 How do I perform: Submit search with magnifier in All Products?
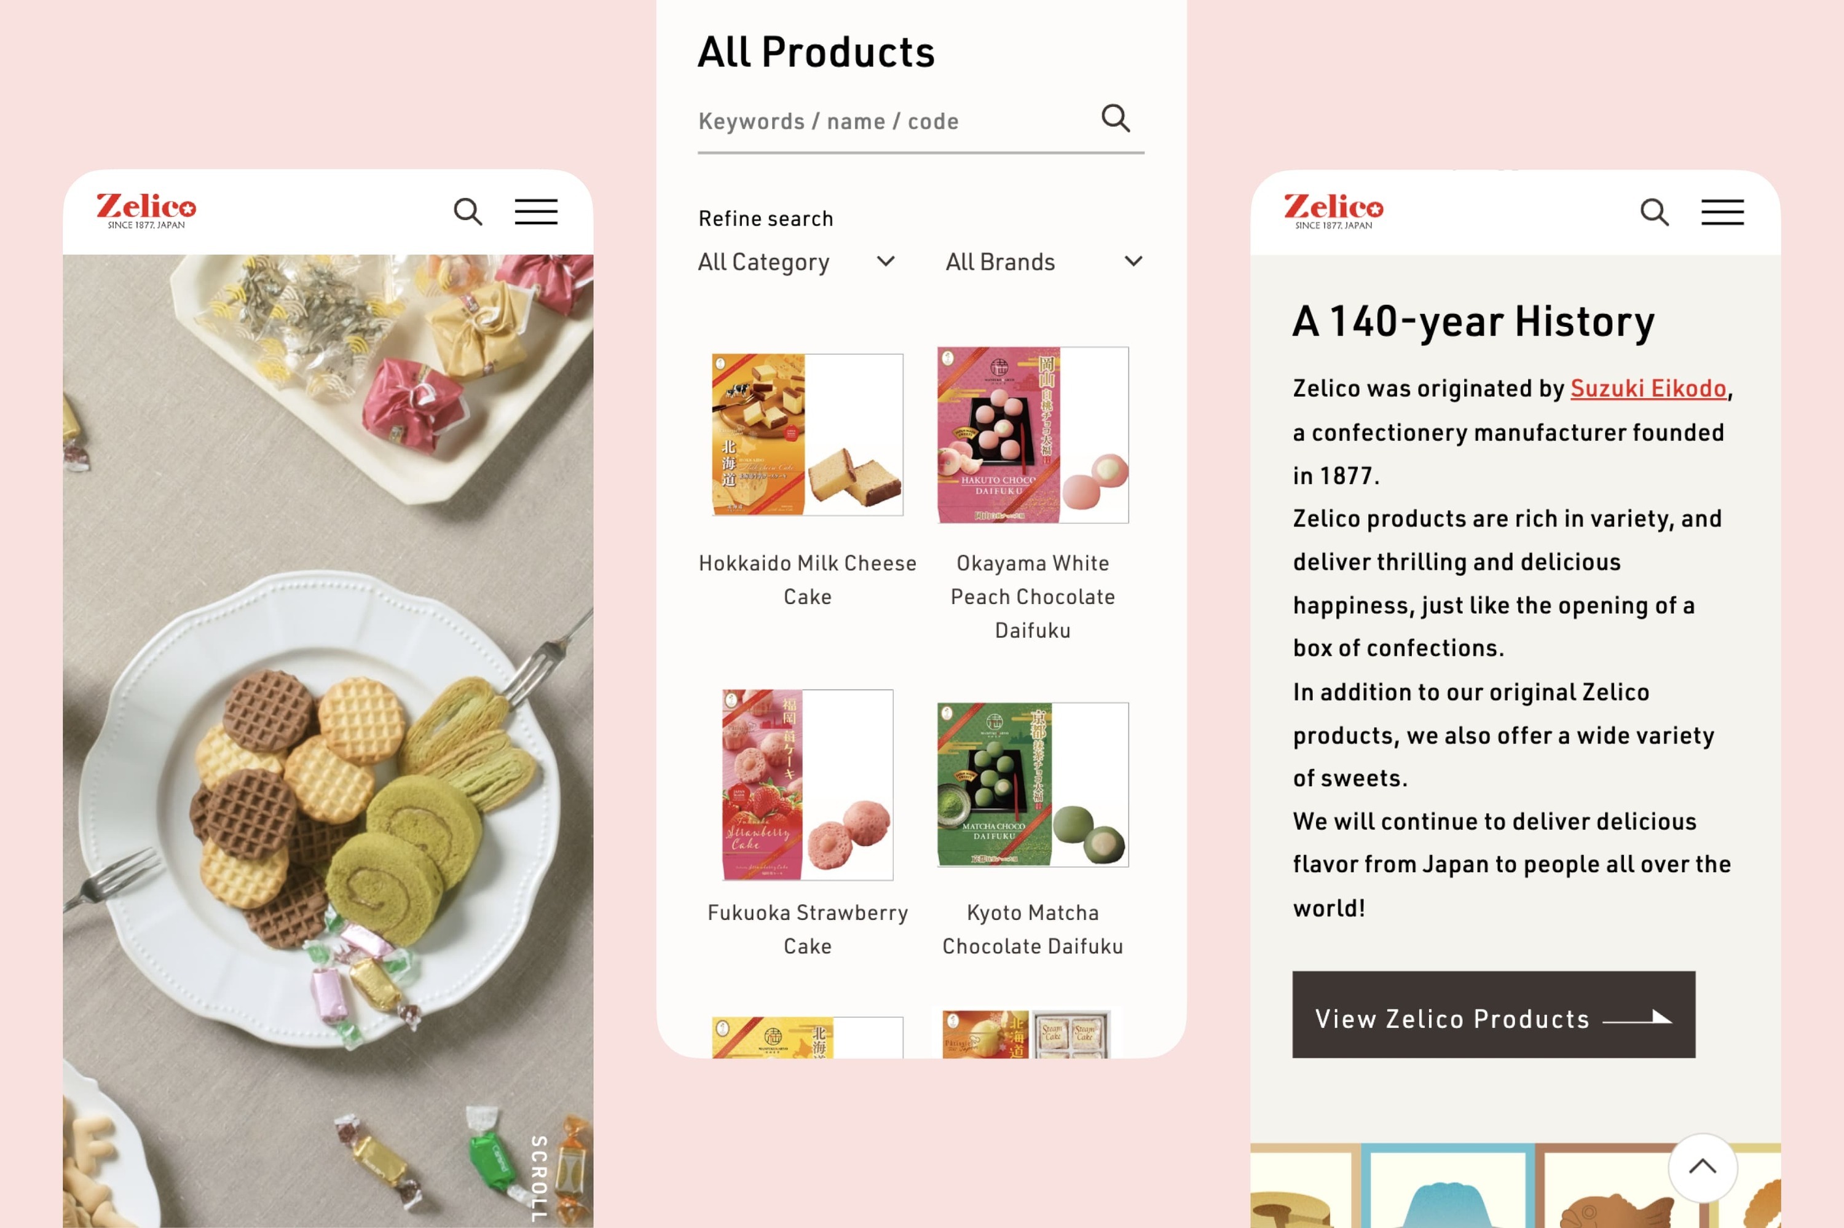click(1115, 118)
